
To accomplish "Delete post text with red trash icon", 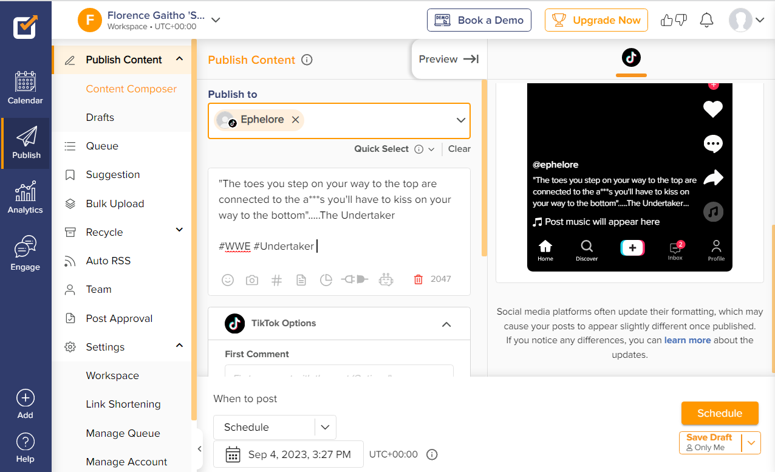I will tap(418, 279).
